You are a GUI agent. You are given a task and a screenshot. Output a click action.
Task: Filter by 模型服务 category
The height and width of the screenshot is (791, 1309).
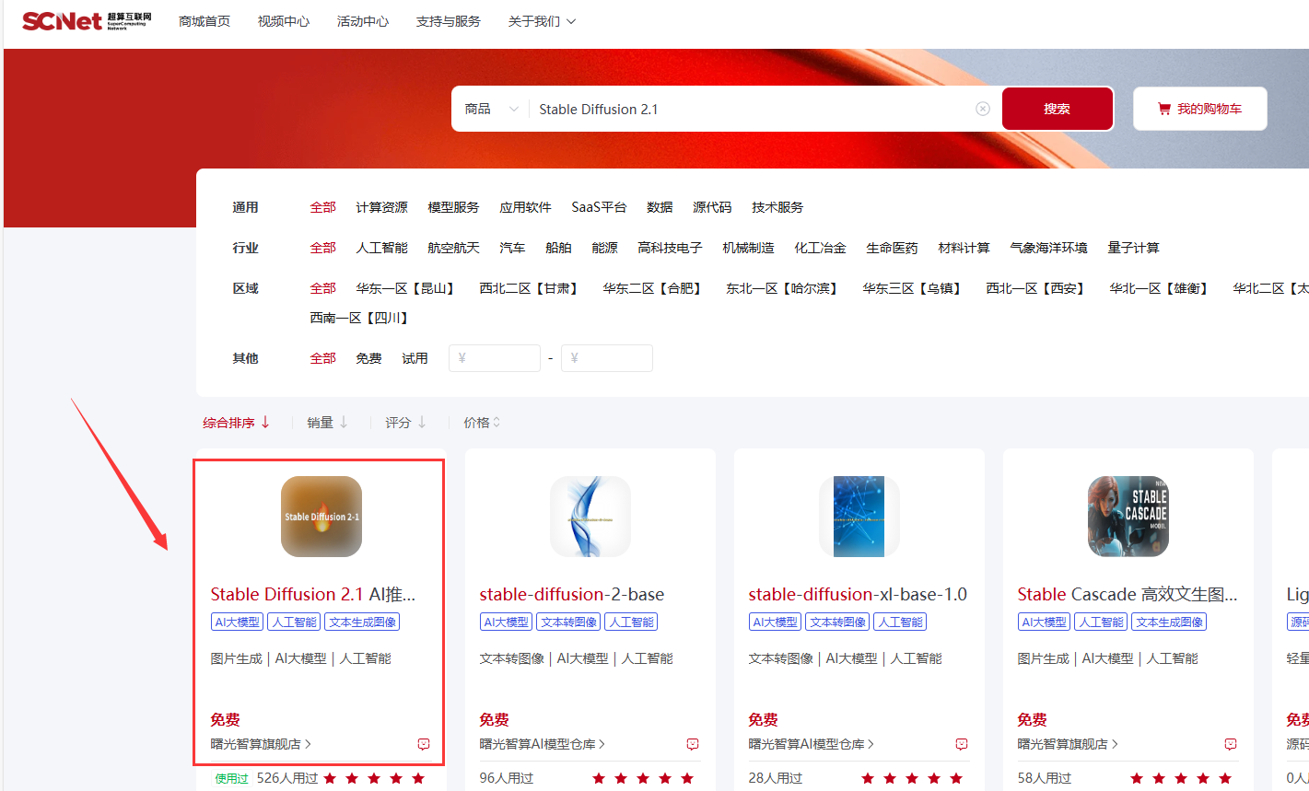pyautogui.click(x=453, y=207)
